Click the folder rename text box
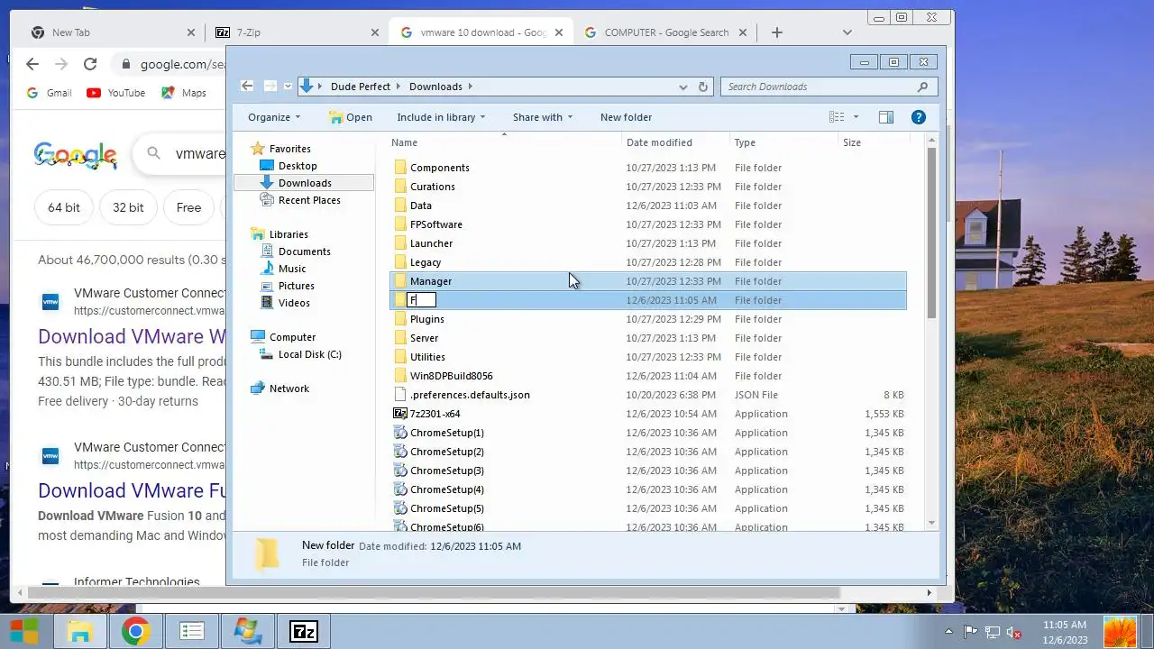This screenshot has width=1154, height=649. click(423, 300)
